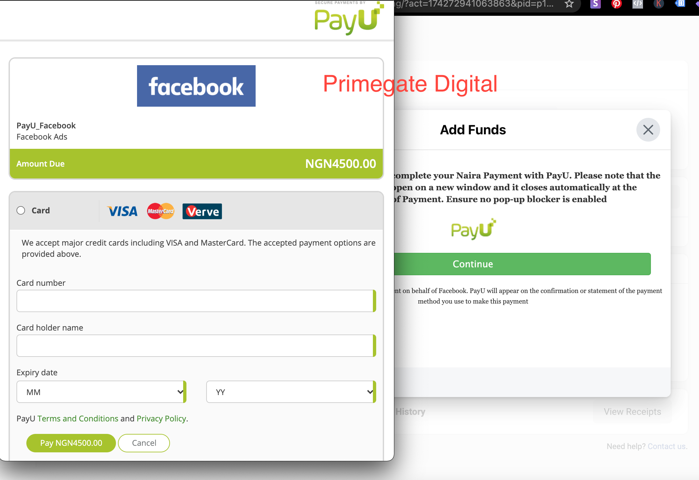Click the Facebook logo icon
699x480 pixels.
[196, 86]
